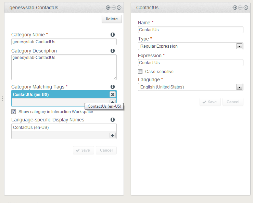Click info icon for Category Matching Tags
Screen dimensions: 253x203
pyautogui.click(x=113, y=87)
